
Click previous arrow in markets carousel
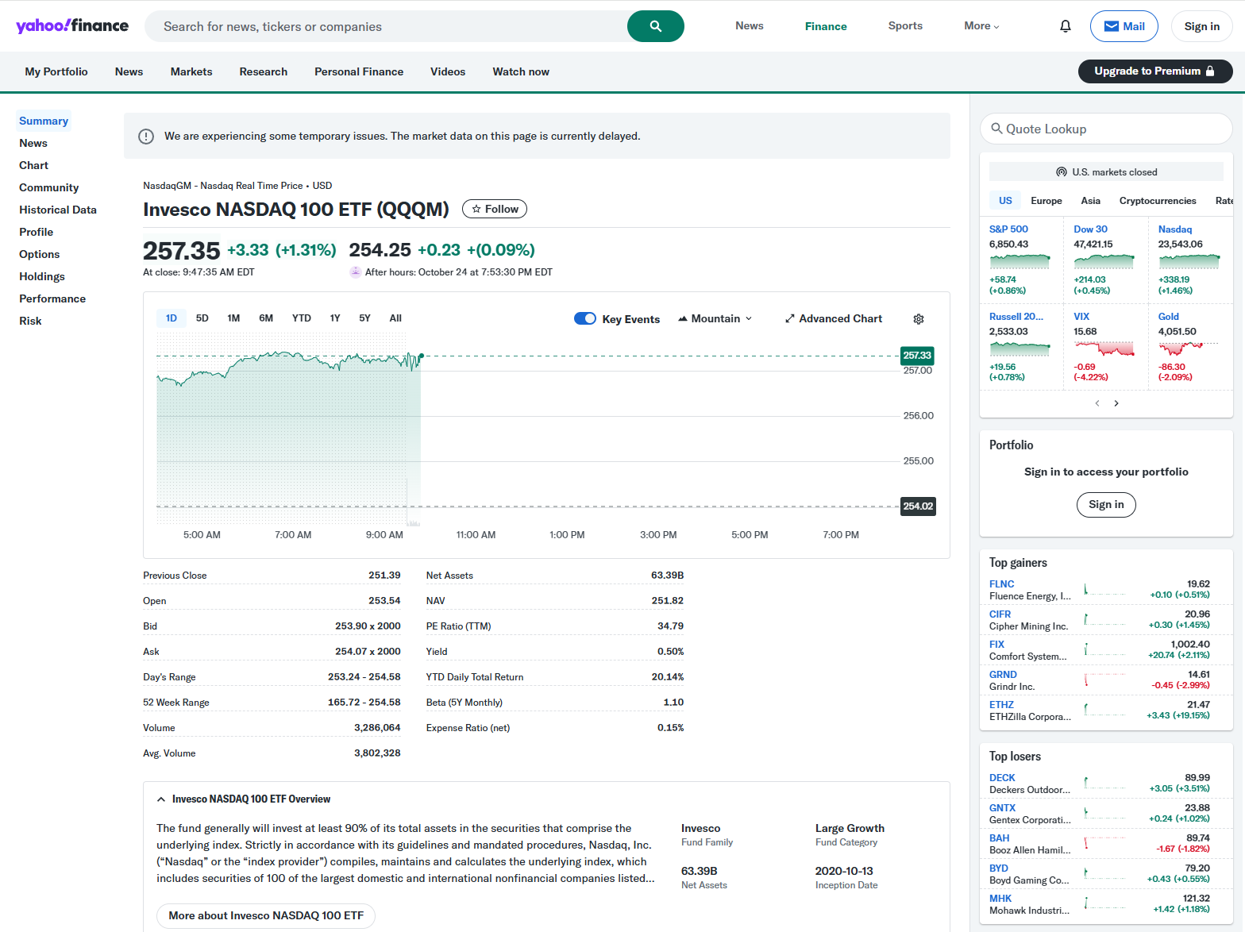click(1097, 403)
